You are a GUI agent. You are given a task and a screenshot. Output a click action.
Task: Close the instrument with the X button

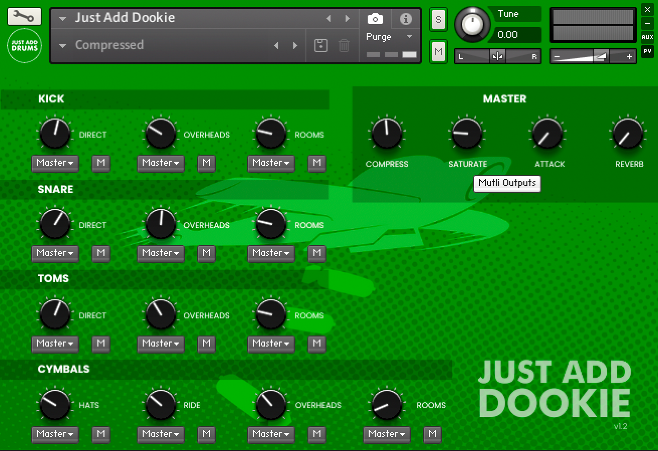coord(647,10)
